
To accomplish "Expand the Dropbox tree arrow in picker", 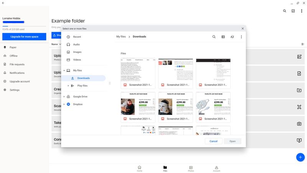I will 64,104.
